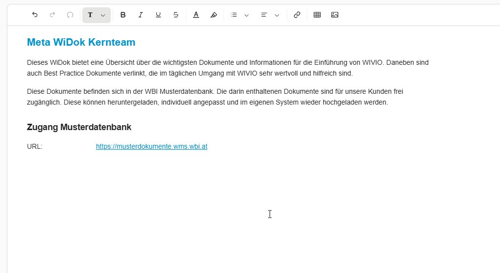Screen dimensions: 500x273
Task: Toggle italic formatting
Action: (x=140, y=15)
